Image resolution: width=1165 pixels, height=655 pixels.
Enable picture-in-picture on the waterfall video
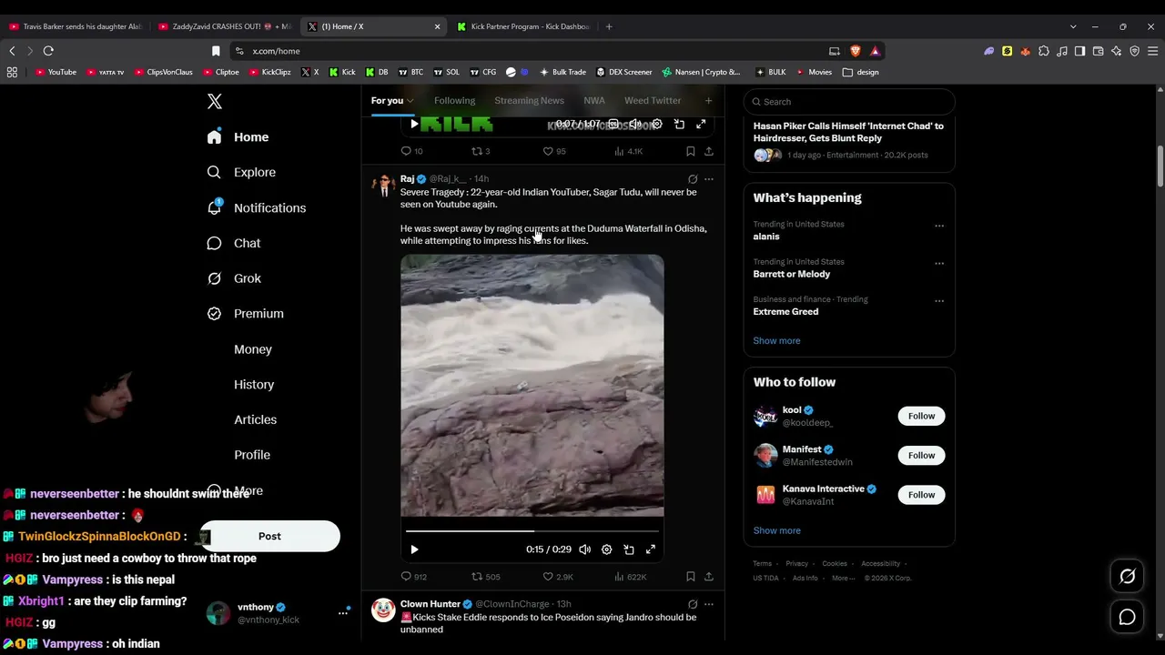[x=629, y=549]
